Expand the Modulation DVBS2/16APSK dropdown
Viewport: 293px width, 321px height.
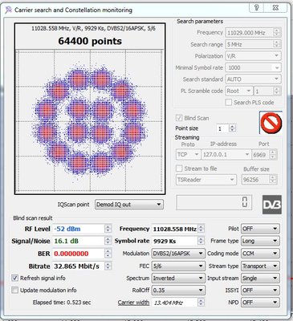[178, 254]
